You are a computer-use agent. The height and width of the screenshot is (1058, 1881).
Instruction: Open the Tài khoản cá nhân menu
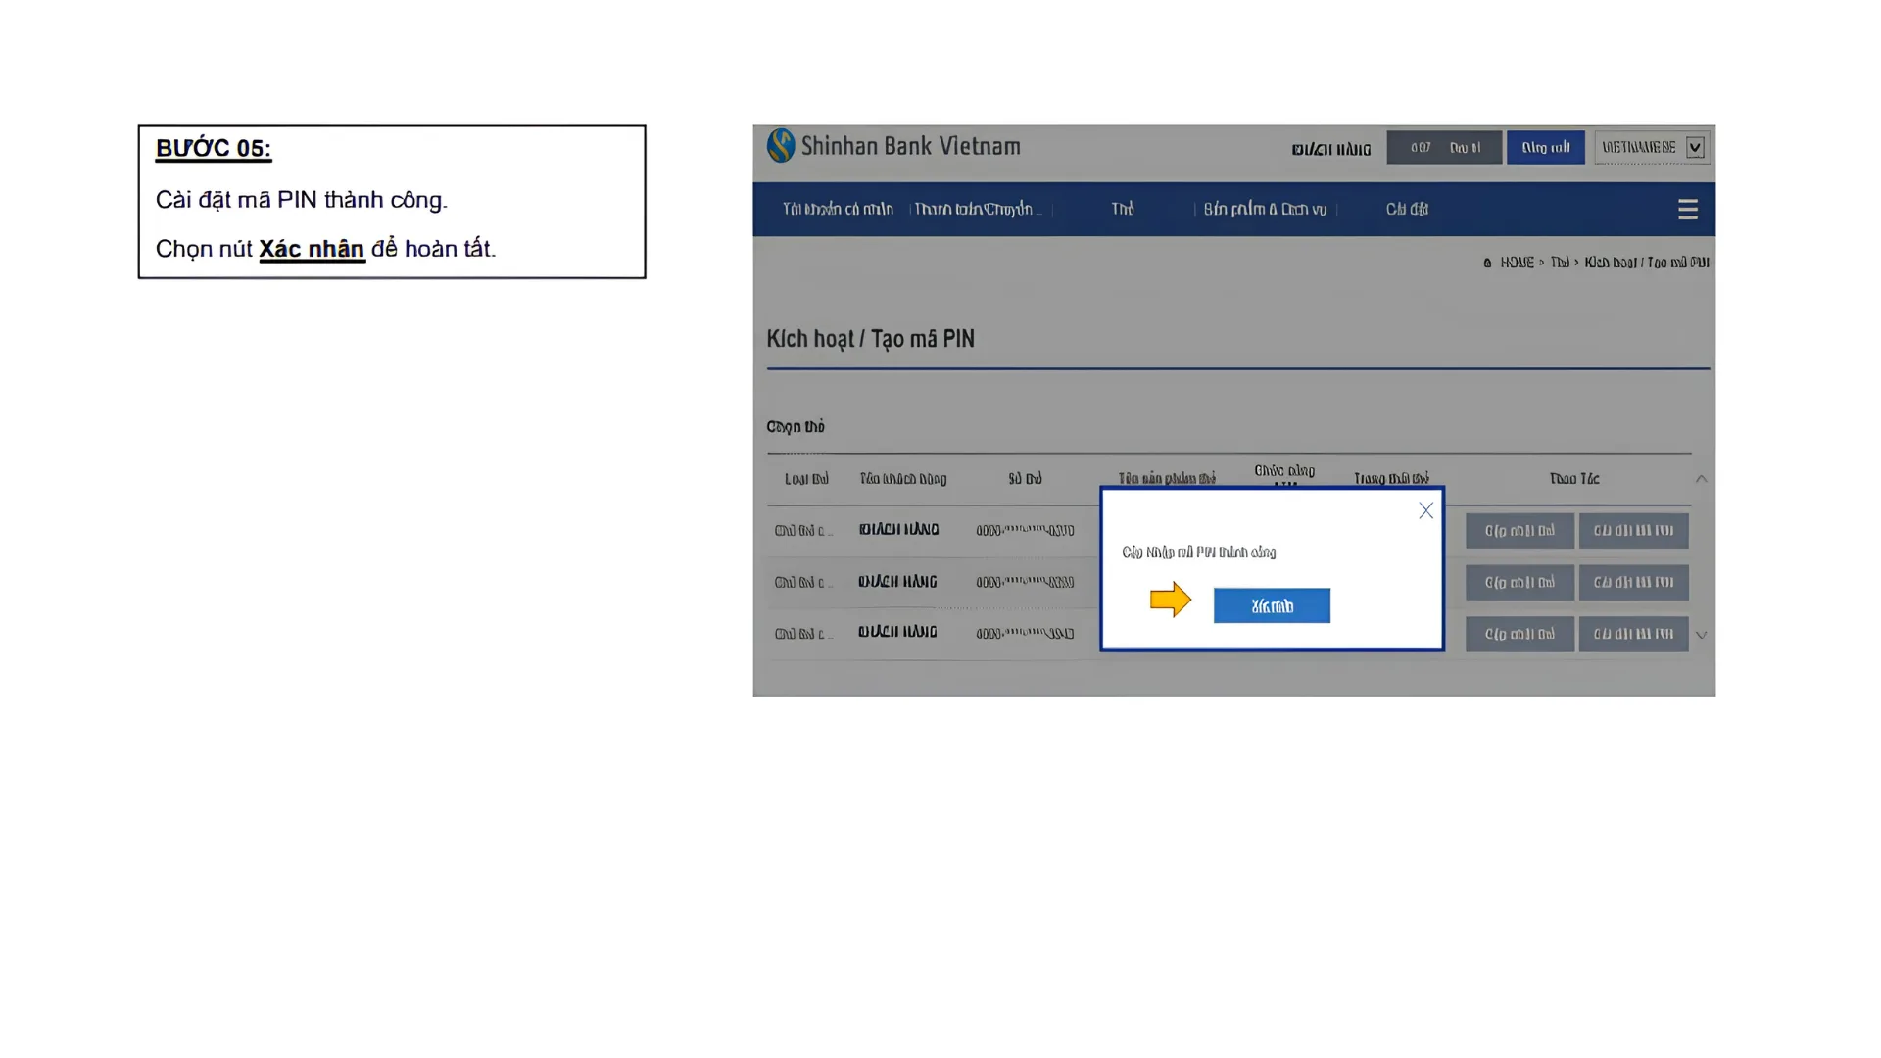[x=838, y=209]
